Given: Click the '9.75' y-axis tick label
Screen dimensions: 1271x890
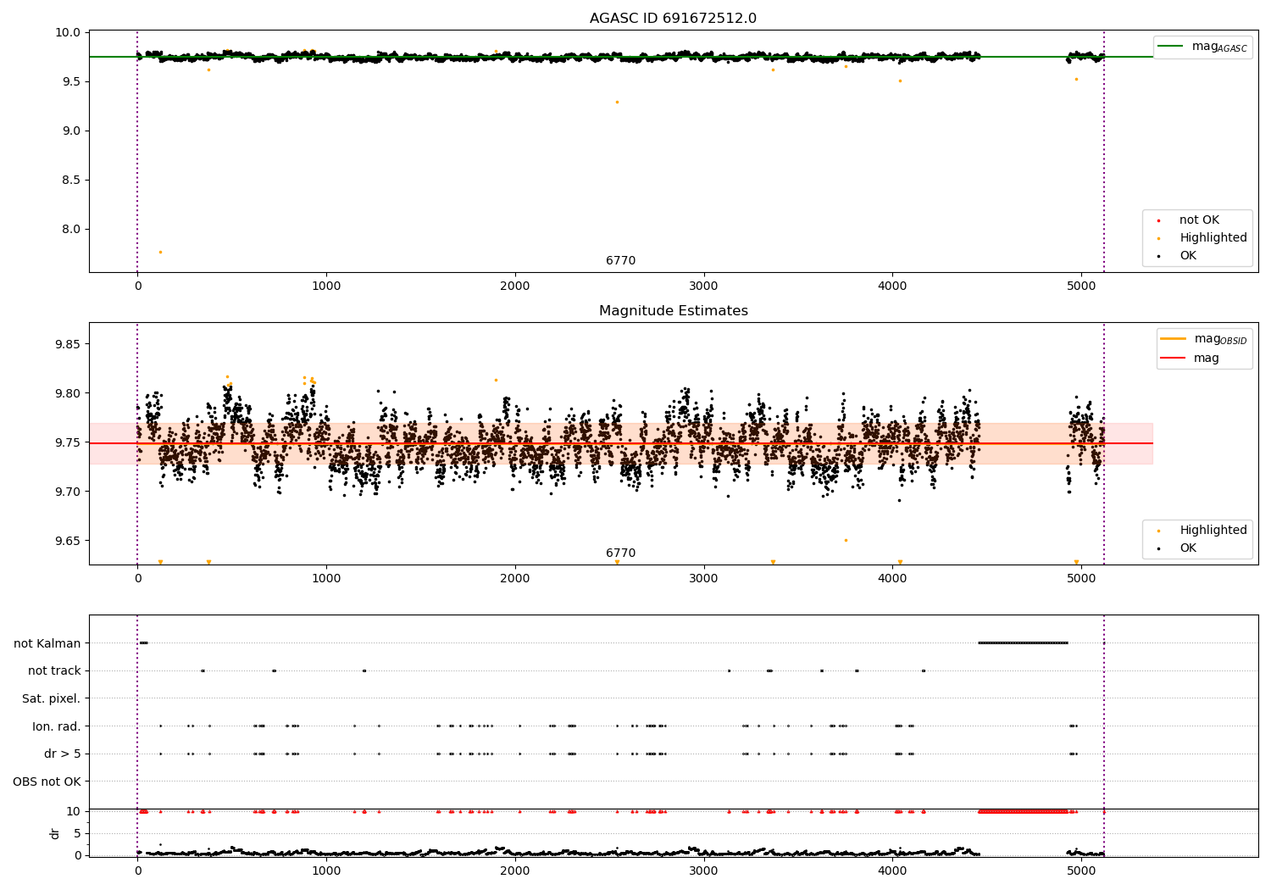Looking at the screenshot, I should pos(67,443).
